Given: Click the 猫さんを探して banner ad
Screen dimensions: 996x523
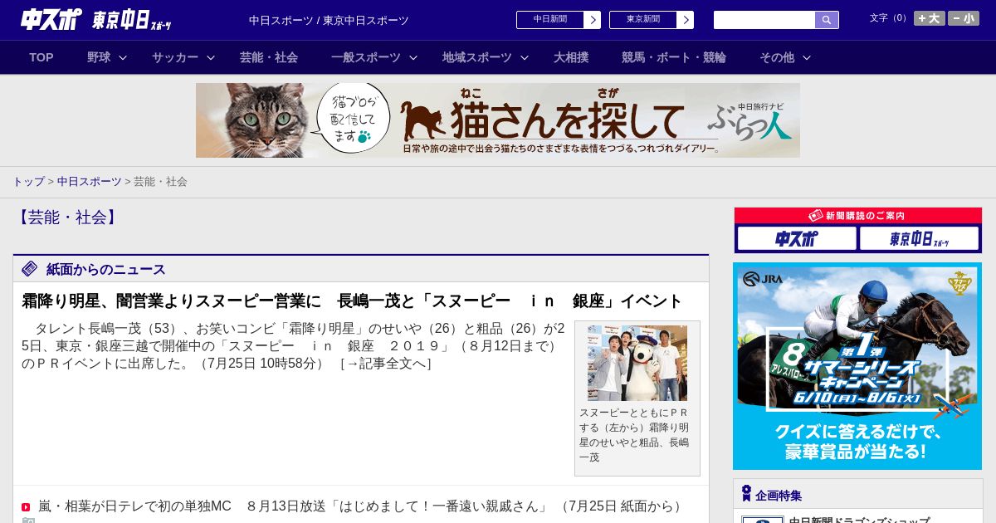Looking at the screenshot, I should pyautogui.click(x=498, y=120).
